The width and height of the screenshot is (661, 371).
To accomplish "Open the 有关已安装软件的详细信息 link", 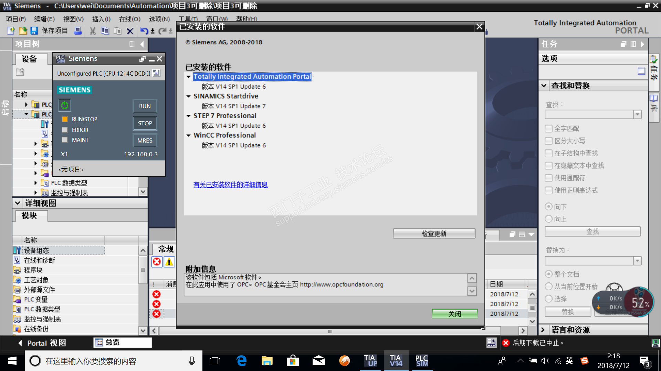I will click(230, 185).
